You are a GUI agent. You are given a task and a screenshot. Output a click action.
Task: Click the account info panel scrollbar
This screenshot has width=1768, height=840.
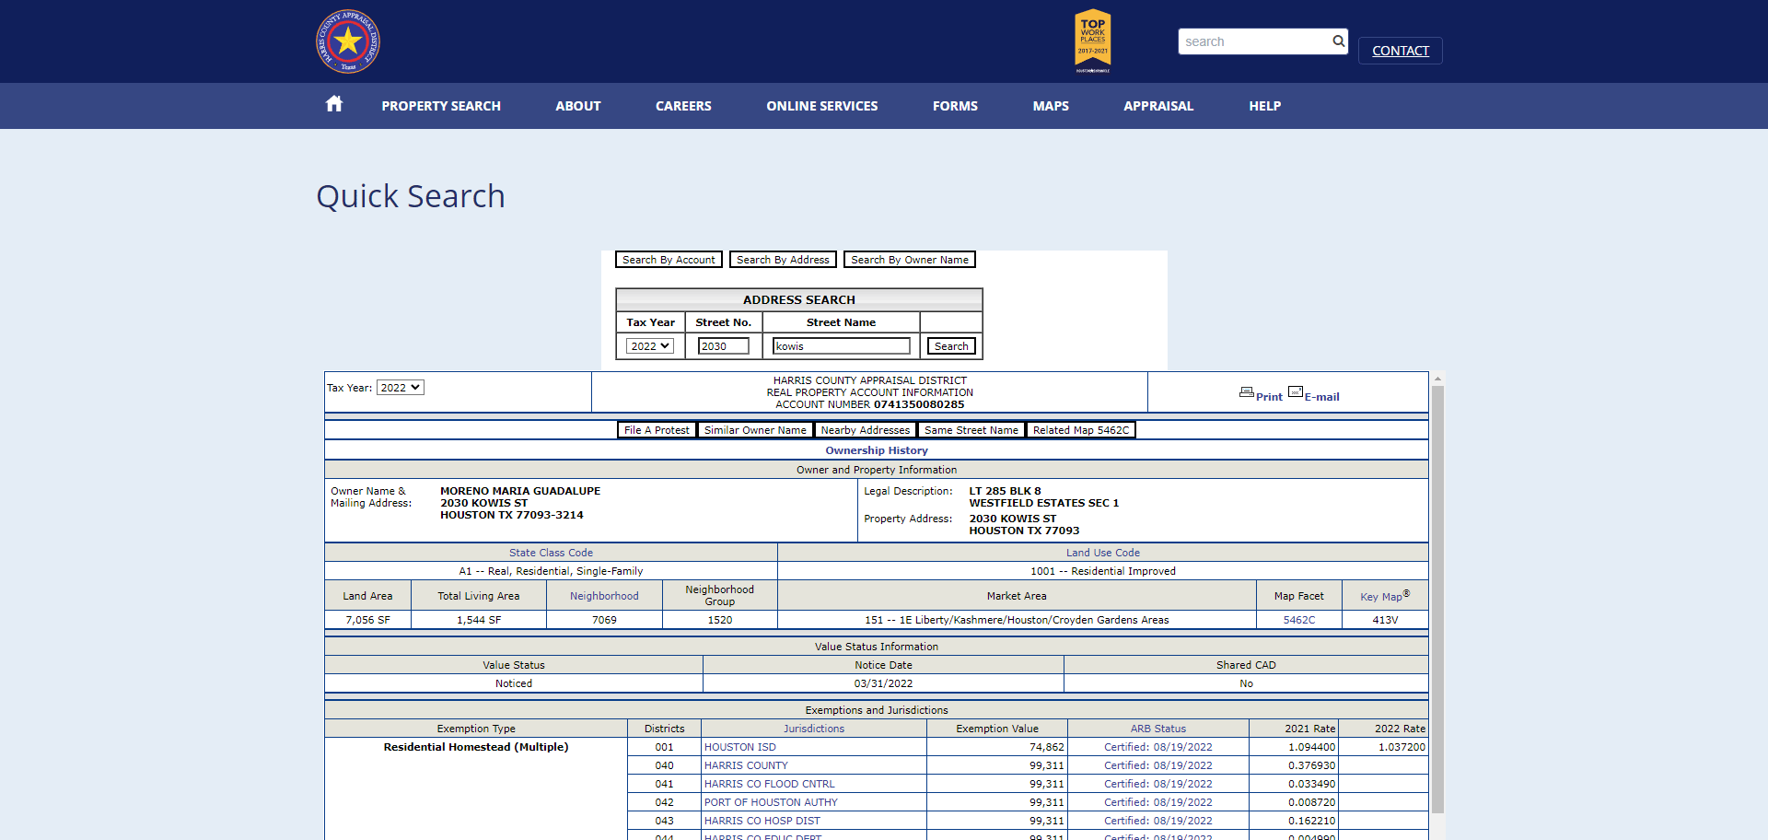(x=1437, y=599)
